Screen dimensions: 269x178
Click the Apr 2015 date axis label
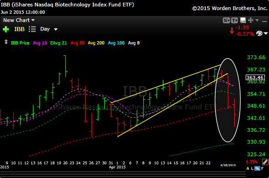(x=117, y=167)
